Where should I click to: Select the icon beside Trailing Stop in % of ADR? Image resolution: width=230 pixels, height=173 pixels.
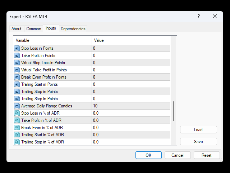(17, 142)
